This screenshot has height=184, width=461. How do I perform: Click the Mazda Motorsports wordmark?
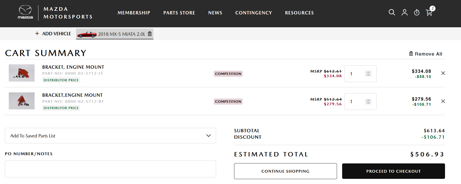pos(68,13)
